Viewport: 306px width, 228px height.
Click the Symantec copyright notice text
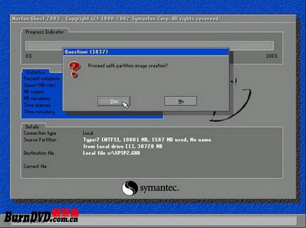(143, 19)
